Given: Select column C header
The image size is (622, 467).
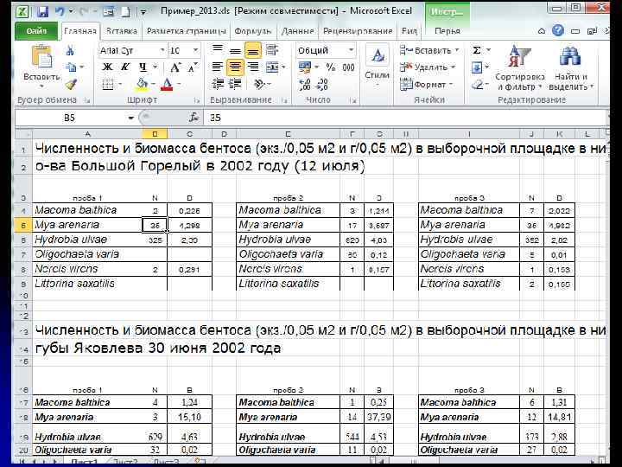Looking at the screenshot, I should 189,134.
